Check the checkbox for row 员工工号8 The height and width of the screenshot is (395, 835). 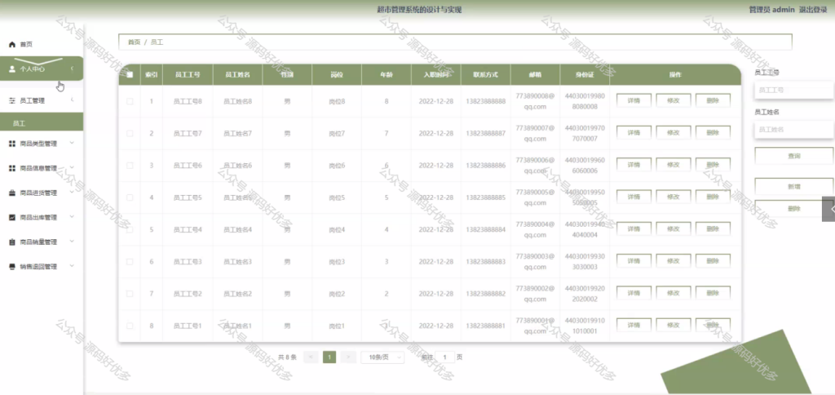point(130,101)
